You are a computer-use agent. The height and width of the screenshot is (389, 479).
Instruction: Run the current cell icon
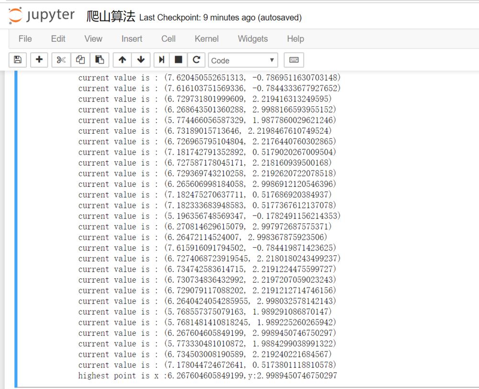pos(161,59)
